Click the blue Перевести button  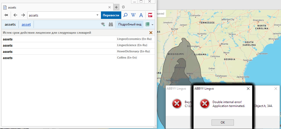(111, 15)
